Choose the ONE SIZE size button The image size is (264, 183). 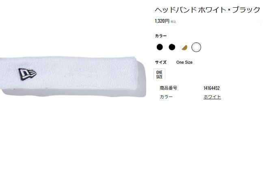click(x=159, y=74)
